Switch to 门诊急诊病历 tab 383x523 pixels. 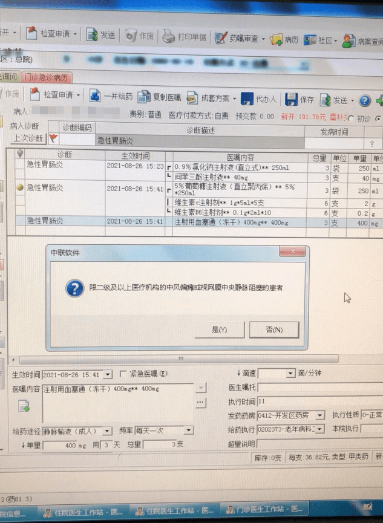coord(46,77)
